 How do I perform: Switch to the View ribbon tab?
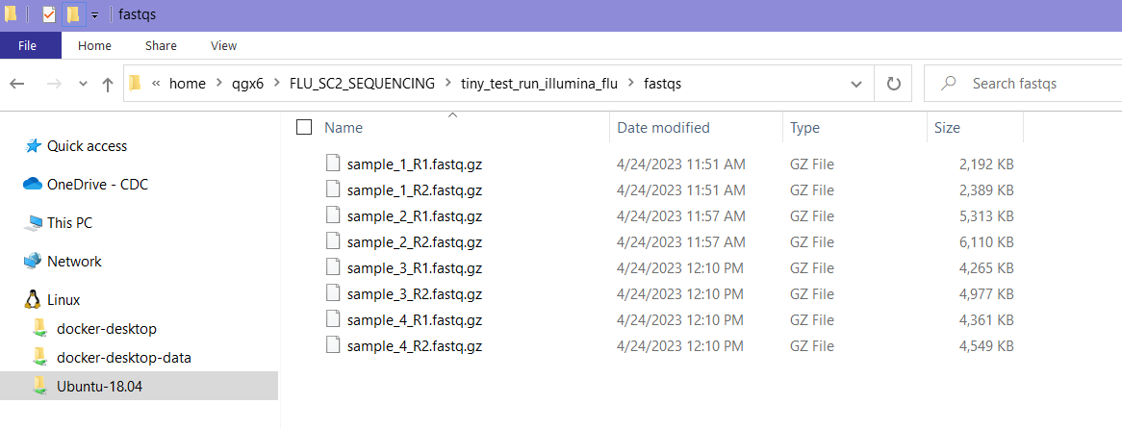pos(223,45)
